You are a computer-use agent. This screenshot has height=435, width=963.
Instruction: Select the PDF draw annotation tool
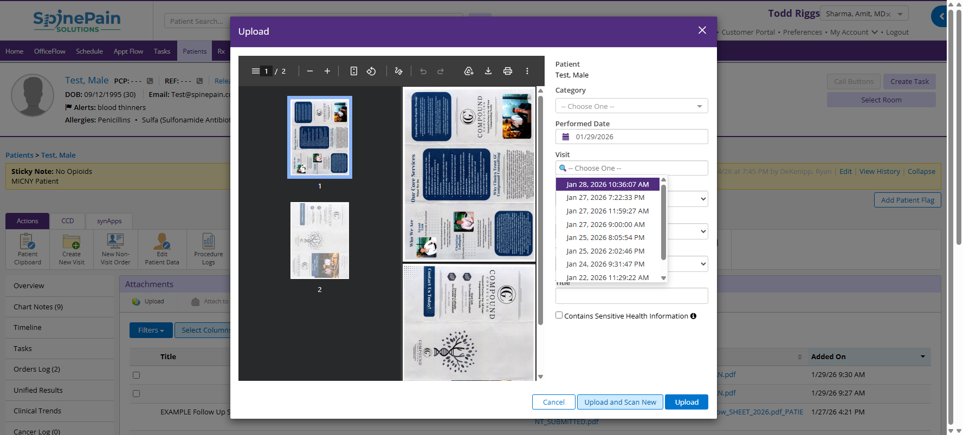[x=399, y=71]
